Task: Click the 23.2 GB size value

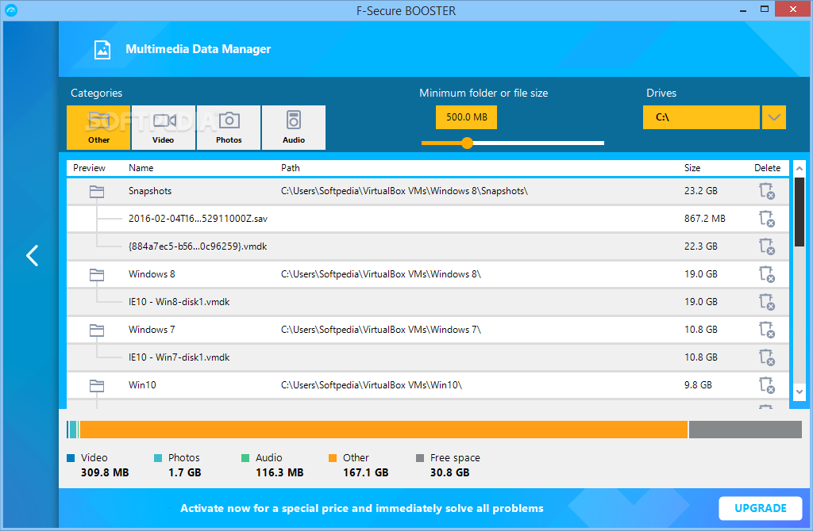Action: point(700,191)
